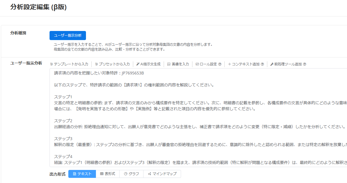Click 前処理ツール追加 wrench button
Image resolution: width=347 pixels, height=183 pixels.
pos(286,64)
